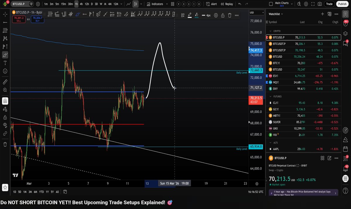Click the Trade button in the header
The image size is (351, 209).
tap(329, 4)
